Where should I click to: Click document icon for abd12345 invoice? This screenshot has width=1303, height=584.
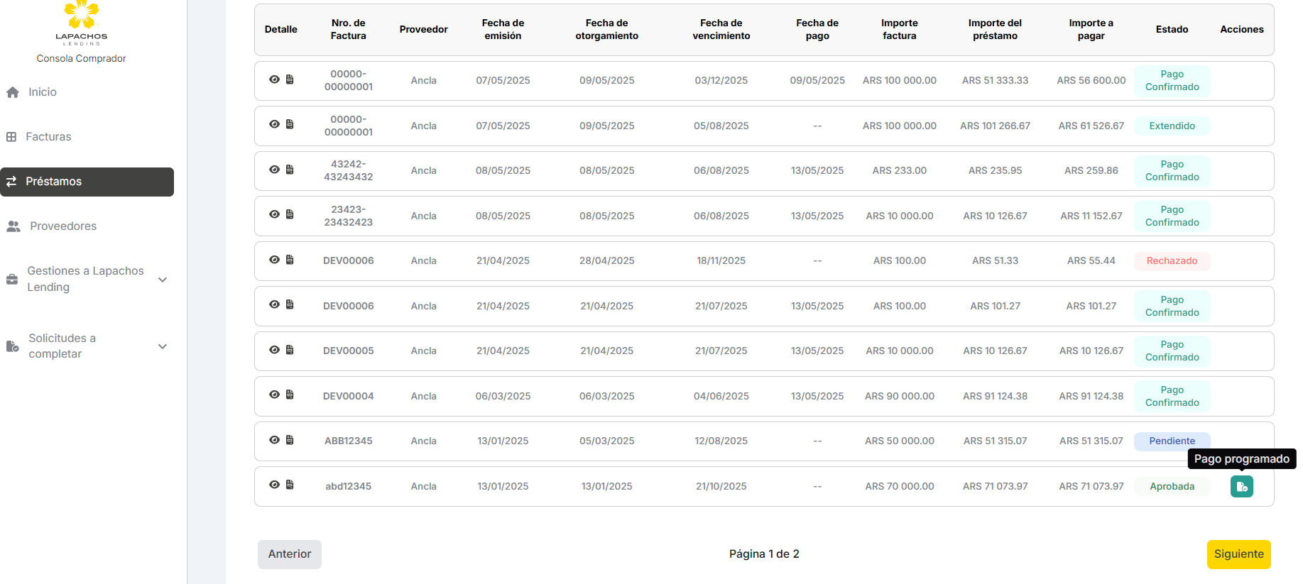click(290, 485)
